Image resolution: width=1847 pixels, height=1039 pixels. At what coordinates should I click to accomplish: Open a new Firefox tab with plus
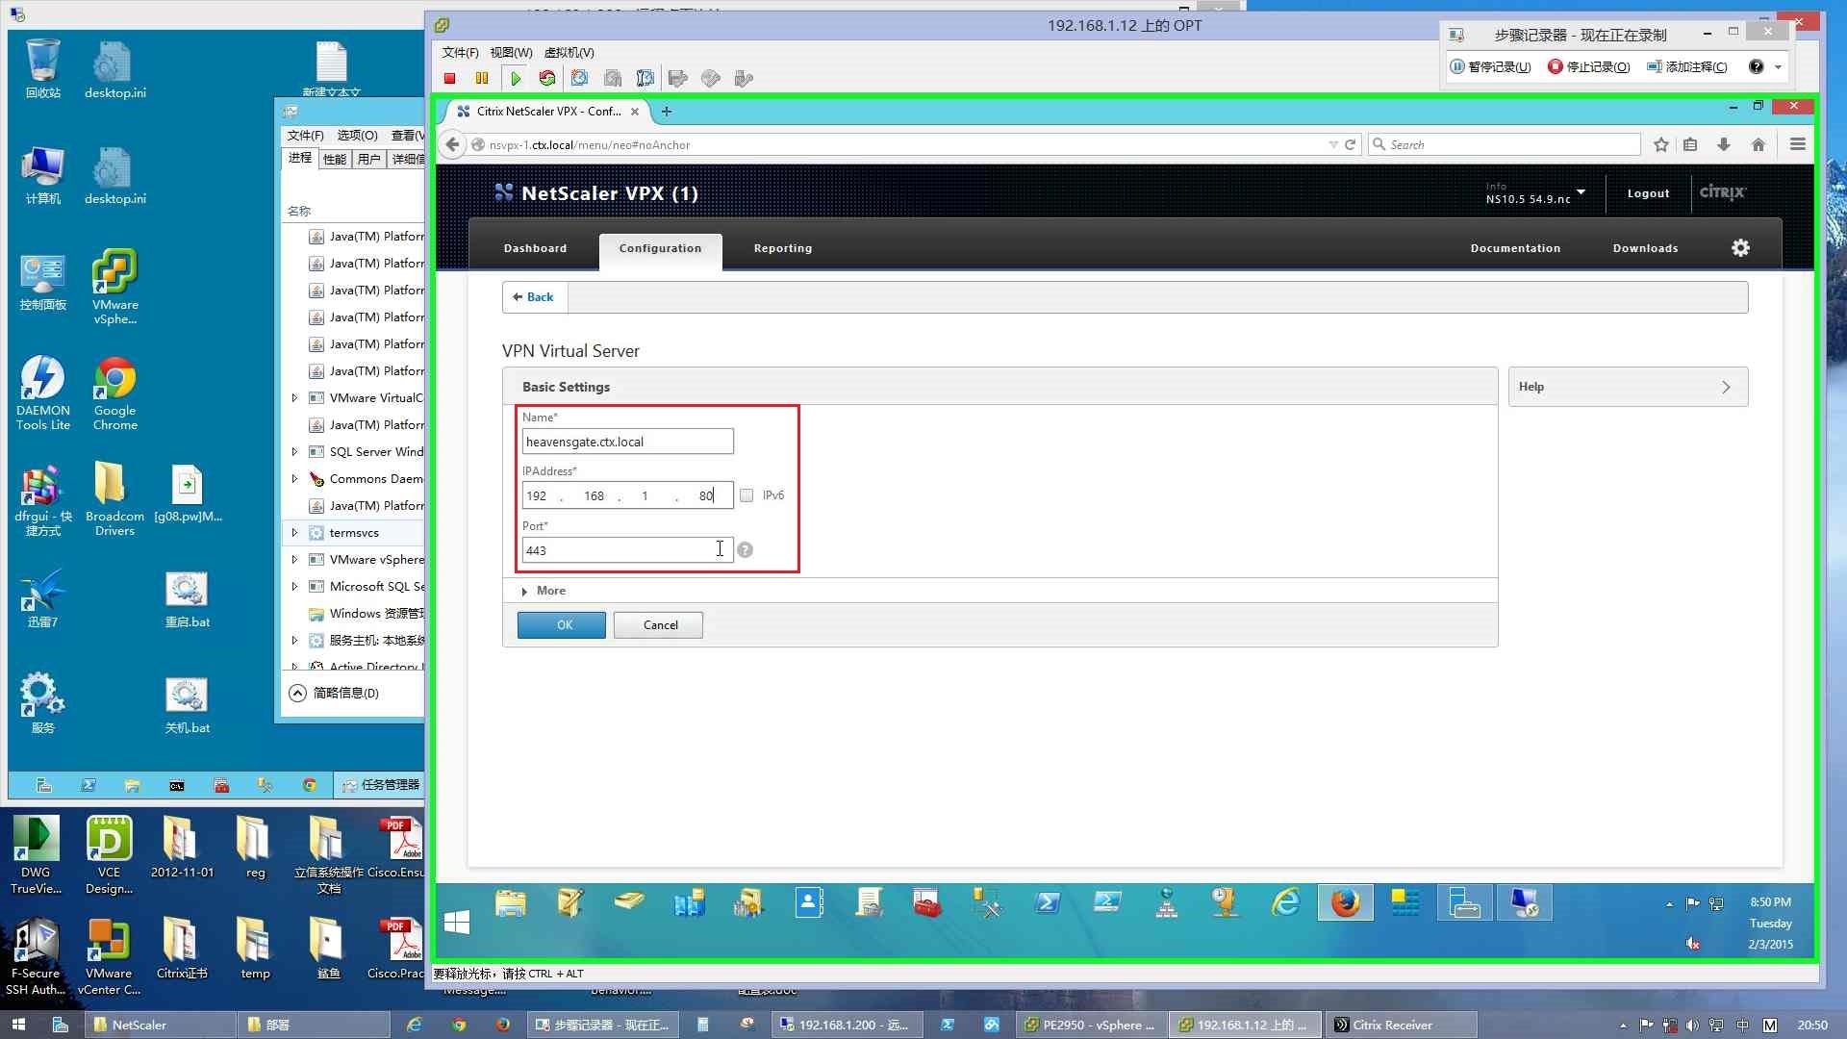[x=667, y=112]
